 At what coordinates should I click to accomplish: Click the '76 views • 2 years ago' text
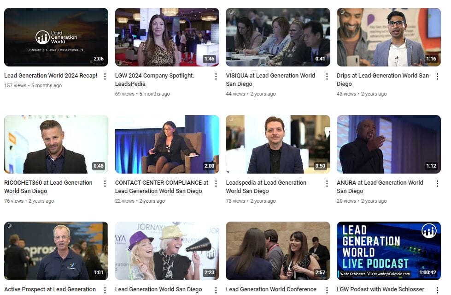(x=29, y=201)
